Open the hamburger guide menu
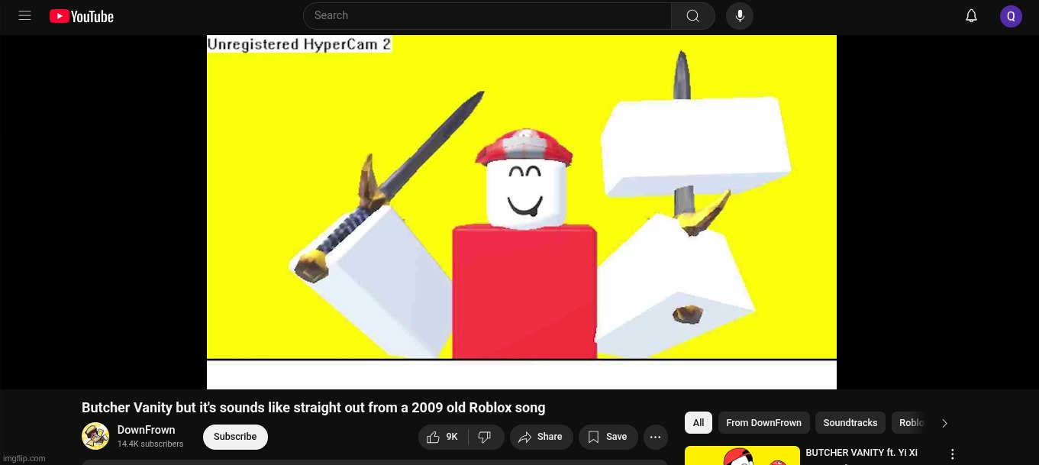1039x465 pixels. 24,16
